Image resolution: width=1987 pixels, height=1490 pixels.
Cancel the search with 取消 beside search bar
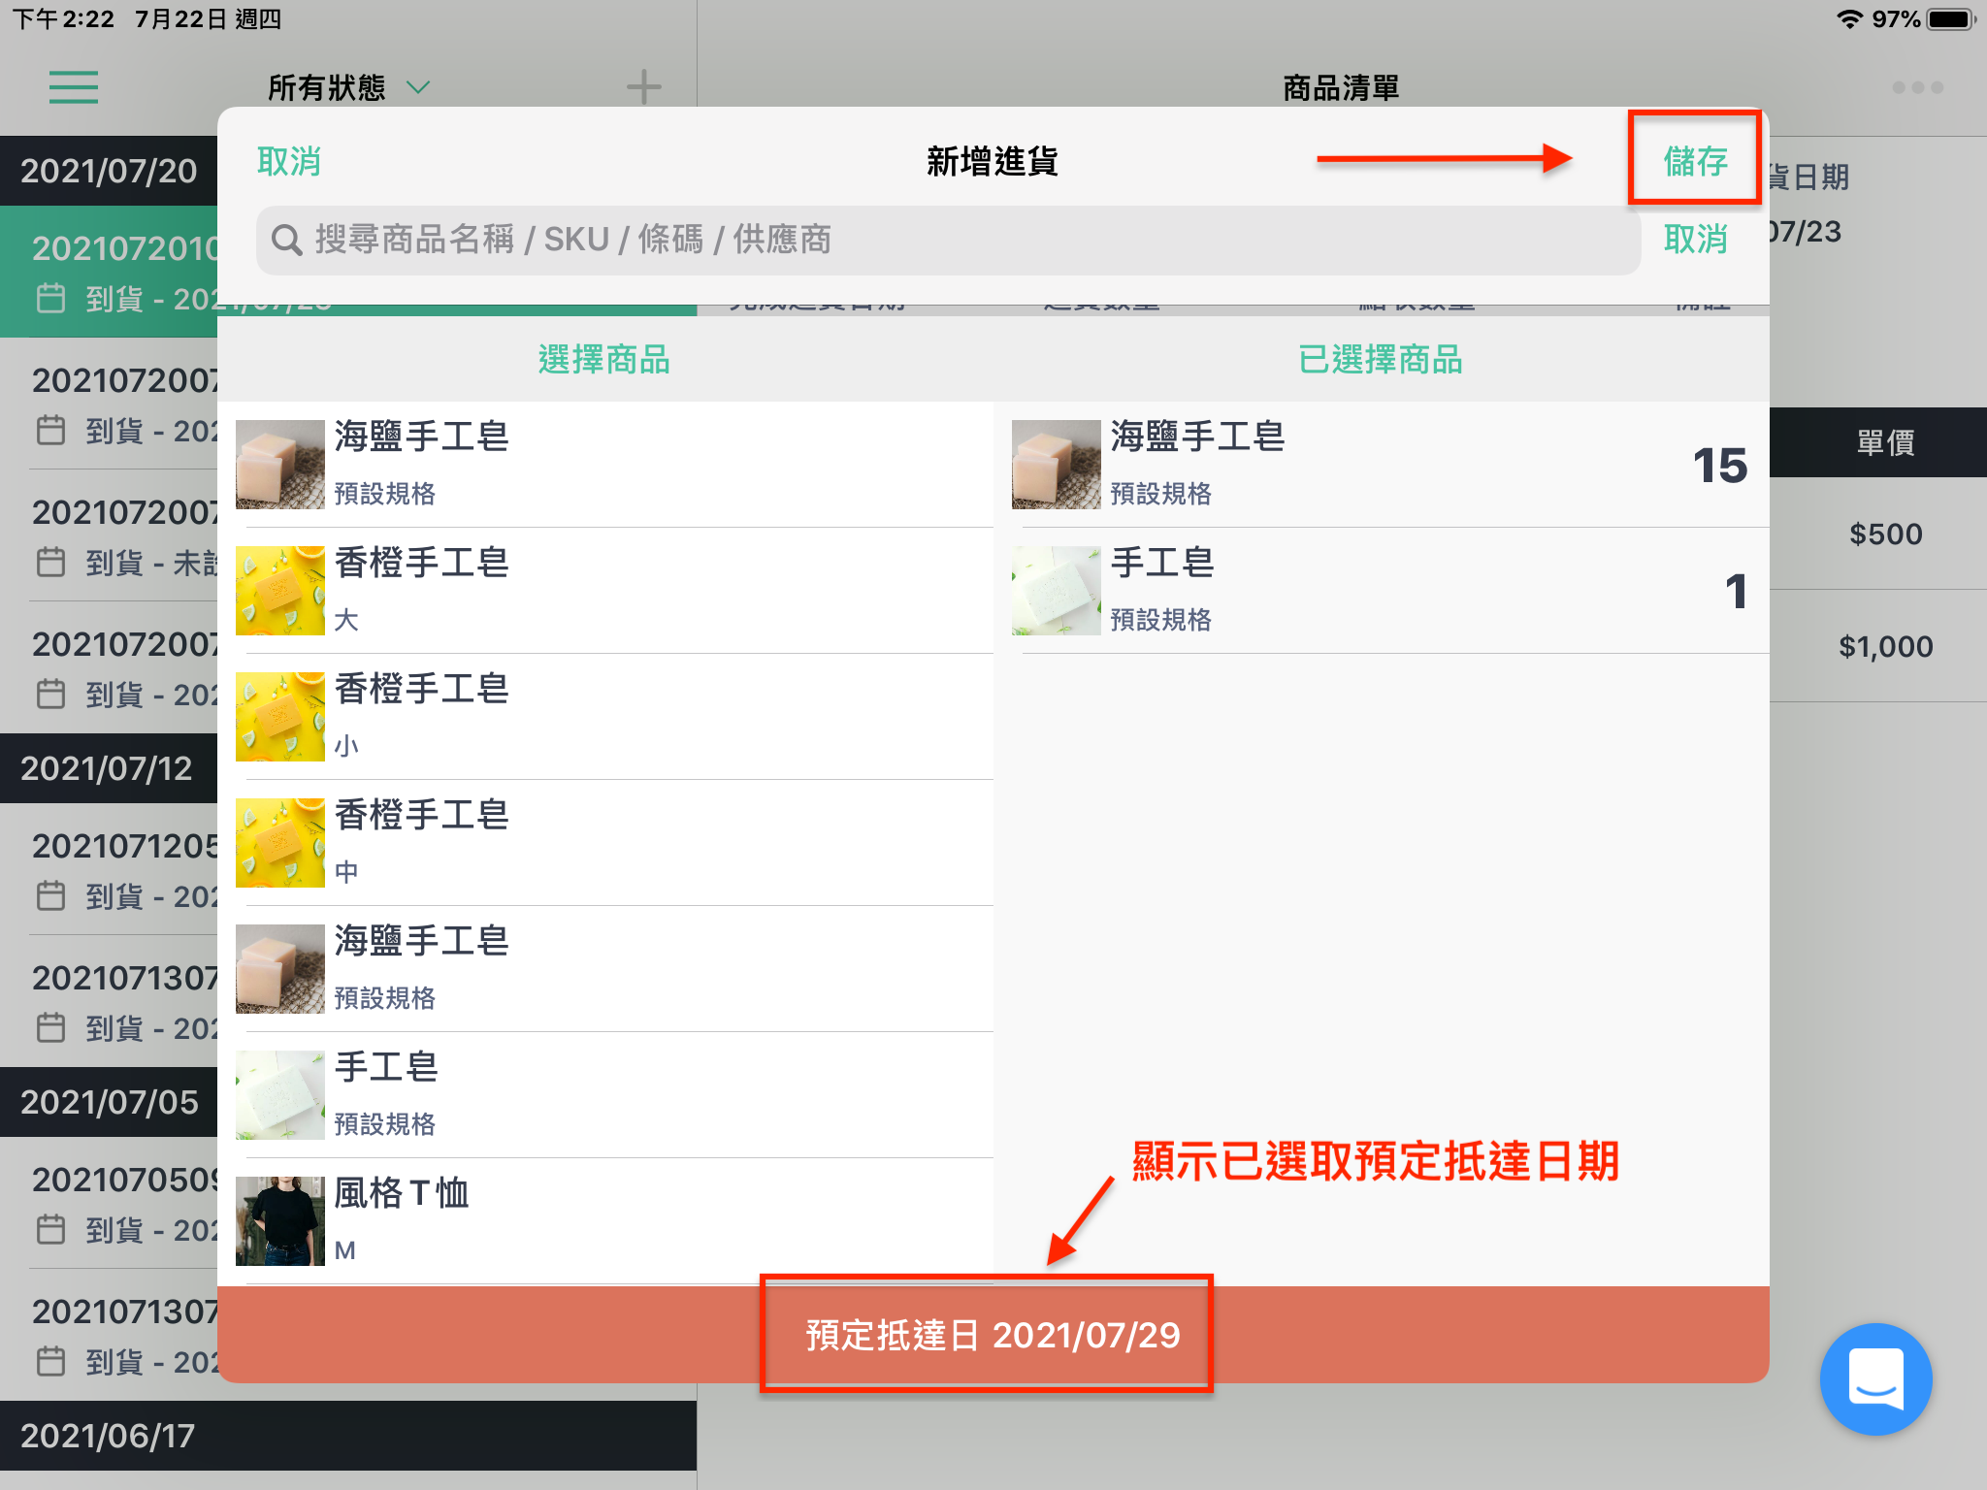click(x=1695, y=239)
